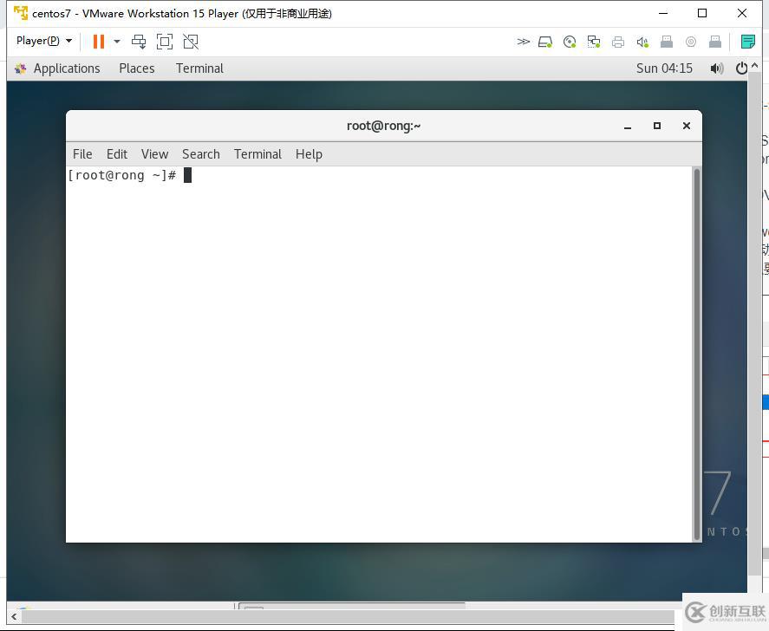769x631 pixels.
Task: Maximize the root@rong terminal window
Action: point(657,126)
